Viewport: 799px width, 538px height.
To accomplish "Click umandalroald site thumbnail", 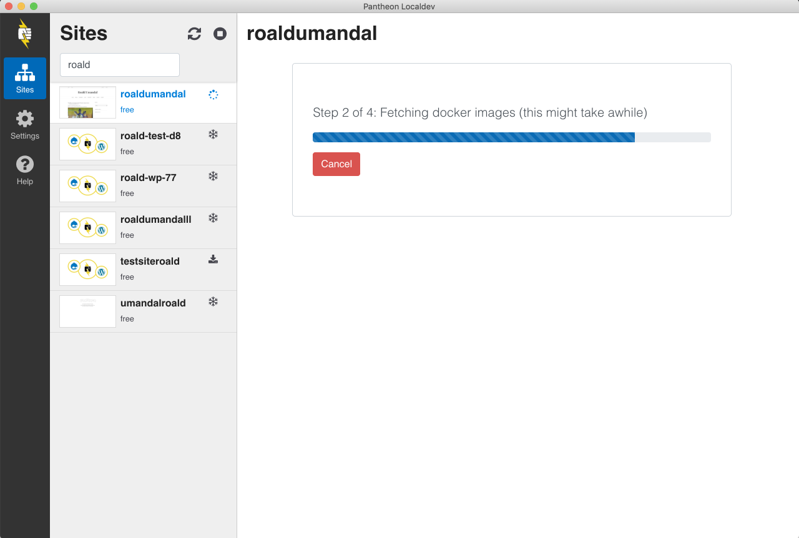I will pos(87,311).
